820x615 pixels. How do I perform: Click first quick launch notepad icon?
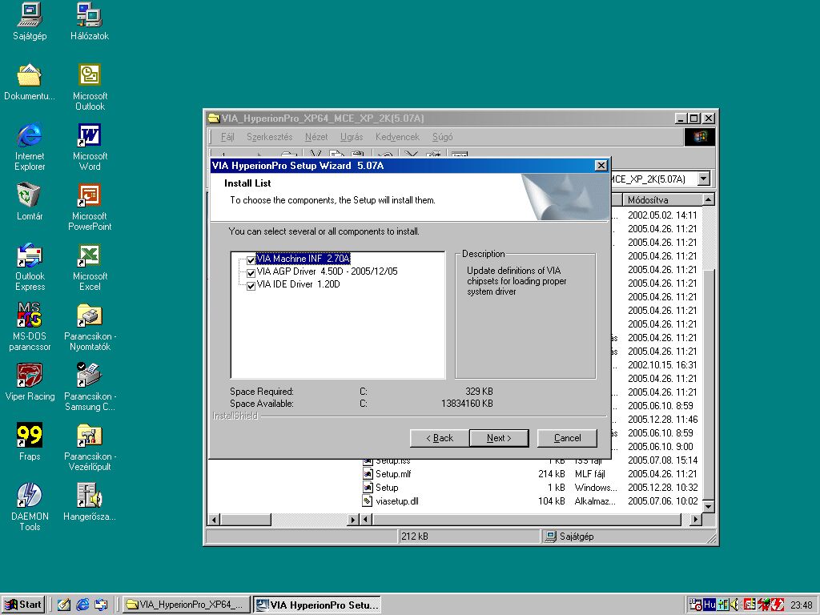(x=64, y=605)
